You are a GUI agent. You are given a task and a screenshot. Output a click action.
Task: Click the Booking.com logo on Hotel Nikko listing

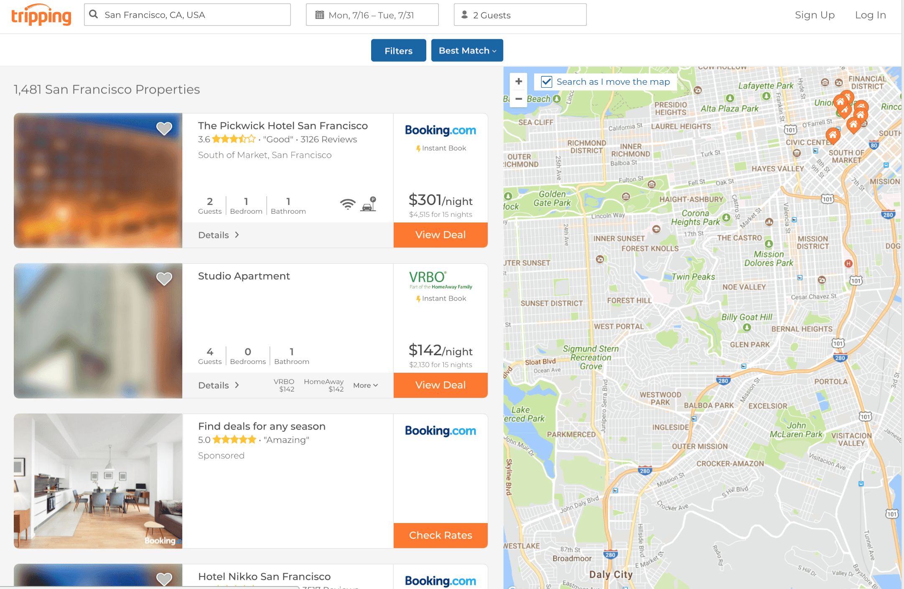tap(441, 581)
